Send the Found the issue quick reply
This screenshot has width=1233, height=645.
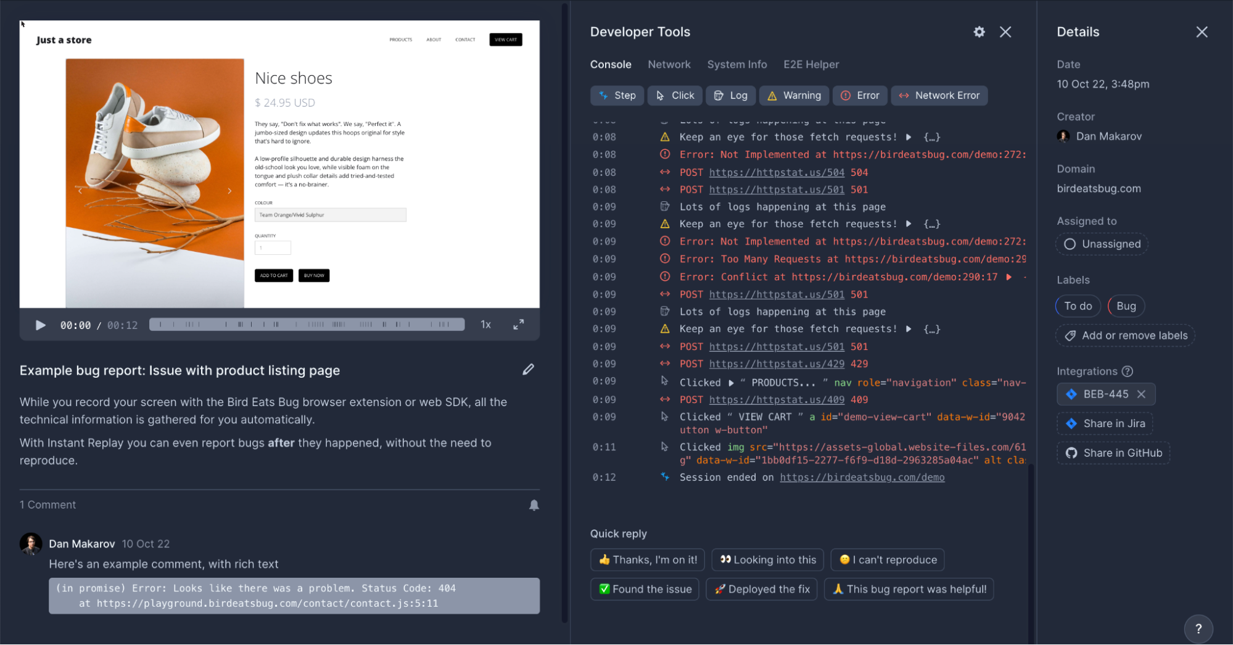tap(645, 589)
